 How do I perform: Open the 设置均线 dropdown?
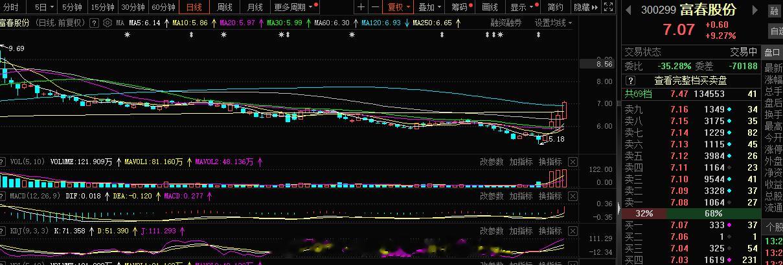click(554, 23)
